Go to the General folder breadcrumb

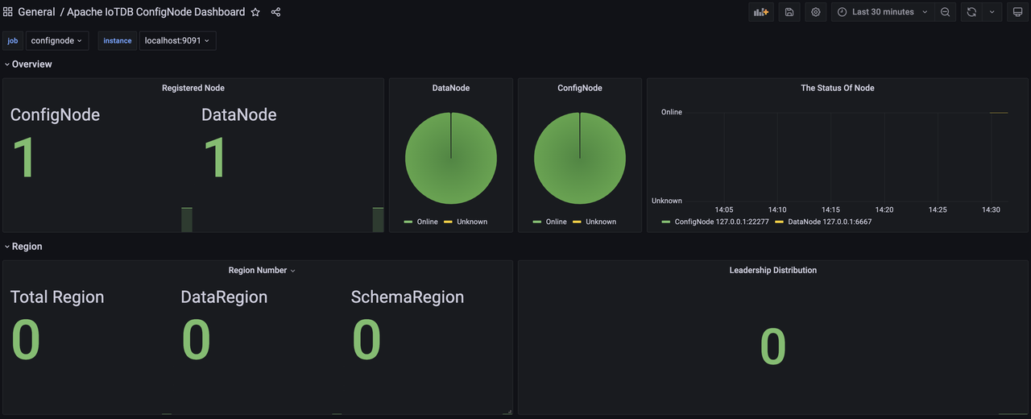pos(36,12)
